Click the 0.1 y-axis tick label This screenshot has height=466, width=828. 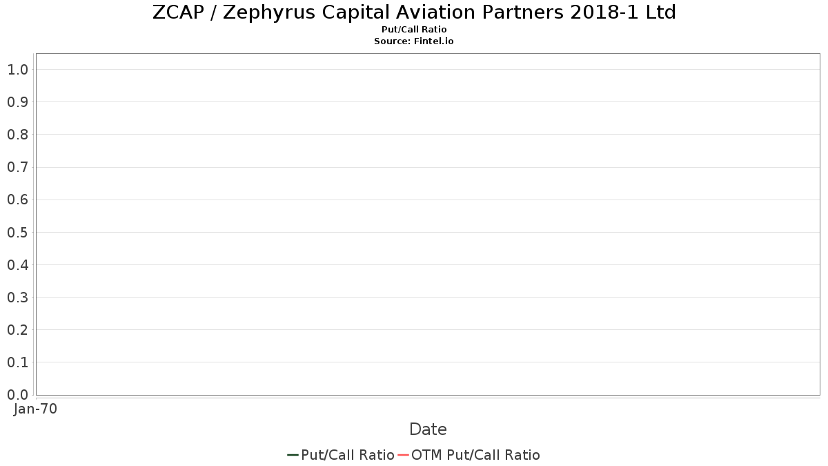[x=17, y=362]
